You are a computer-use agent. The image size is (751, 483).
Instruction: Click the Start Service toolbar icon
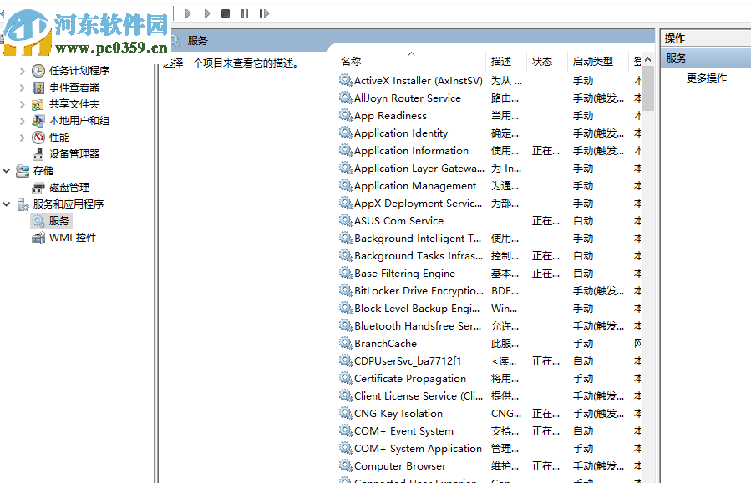pyautogui.click(x=206, y=13)
